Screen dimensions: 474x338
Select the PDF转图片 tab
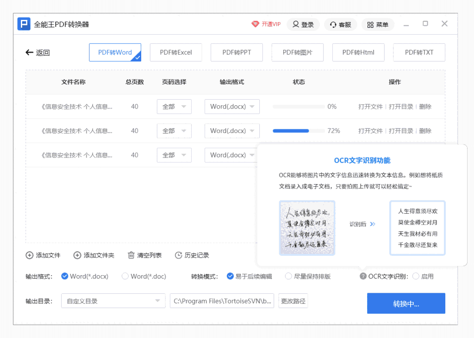[297, 52]
